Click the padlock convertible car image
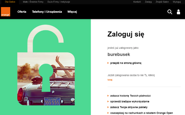 click(x=46, y=65)
